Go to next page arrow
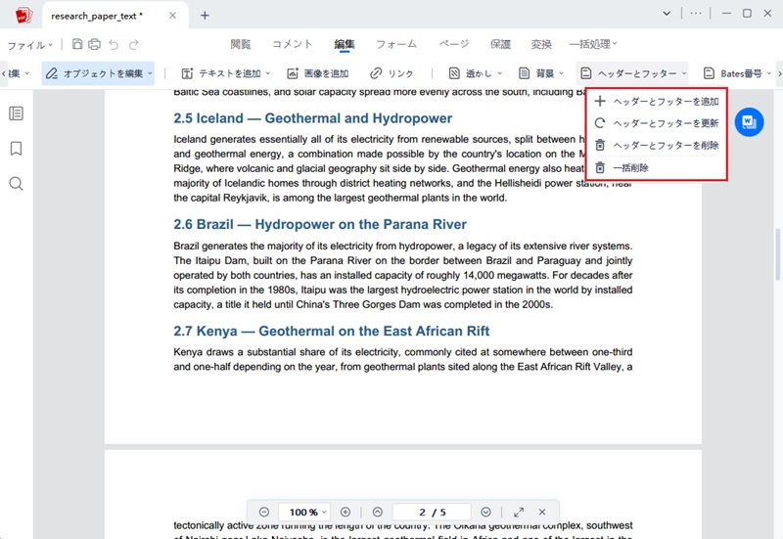 pyautogui.click(x=485, y=512)
